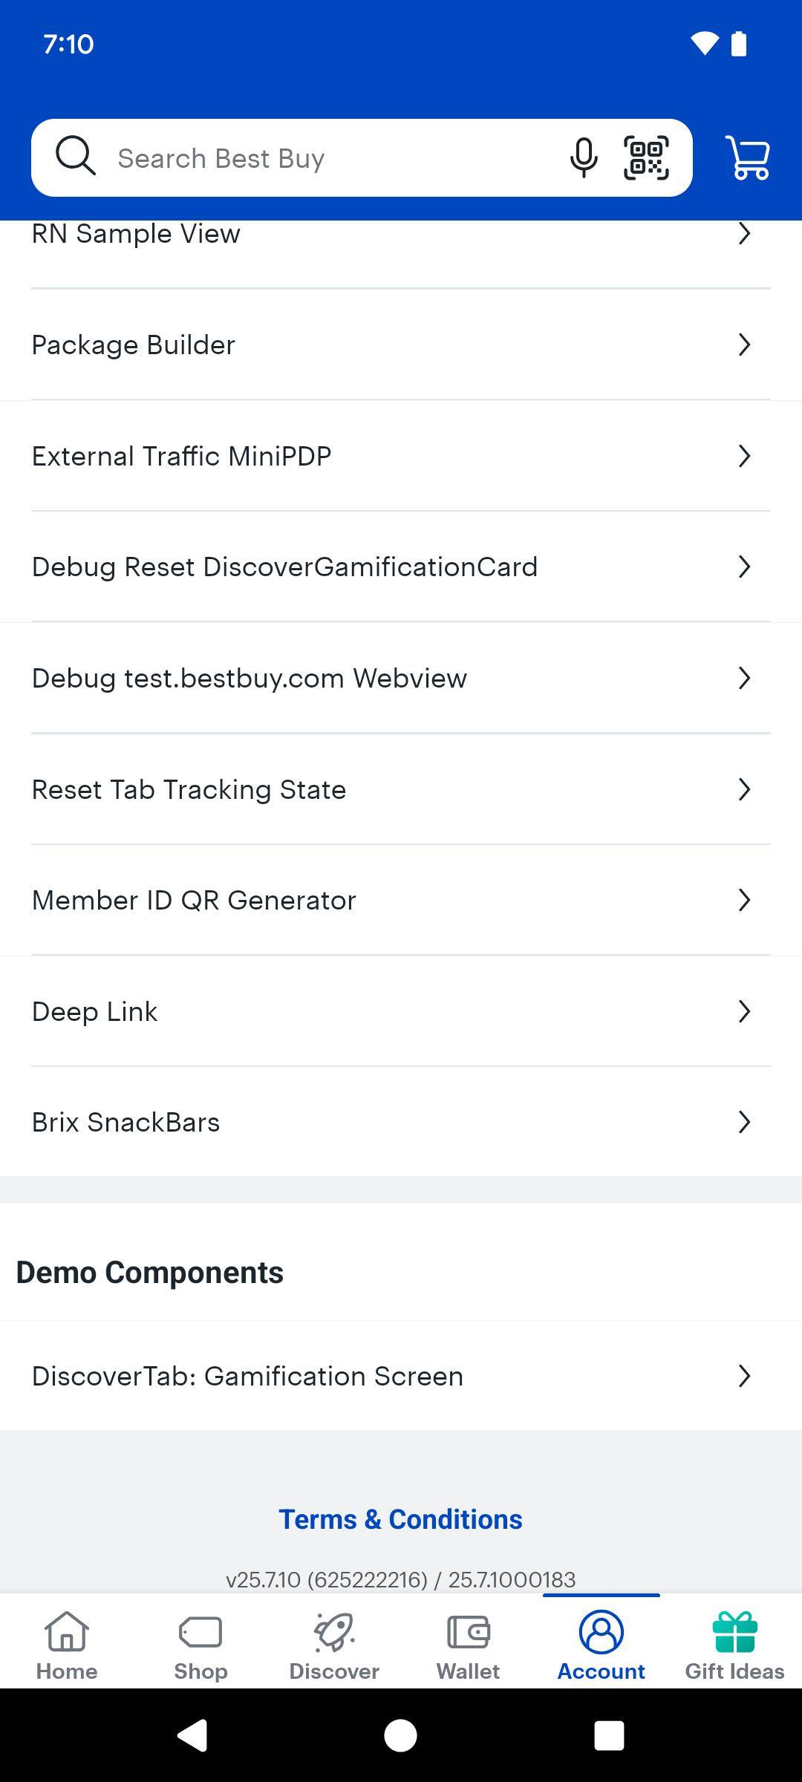802x1782 pixels.
Task: Tap the microphone voice search icon
Action: tap(584, 157)
